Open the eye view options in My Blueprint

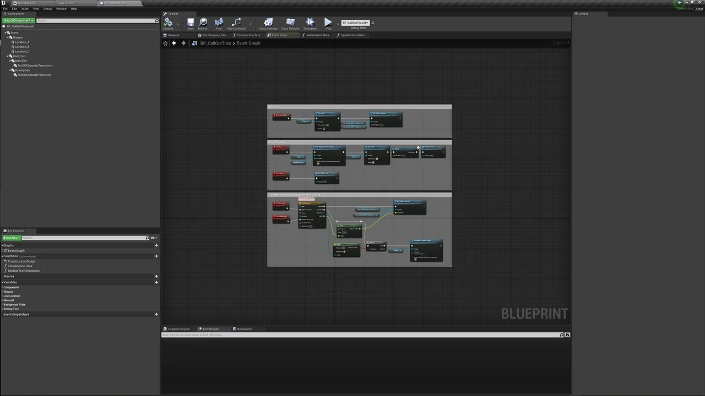[154, 238]
